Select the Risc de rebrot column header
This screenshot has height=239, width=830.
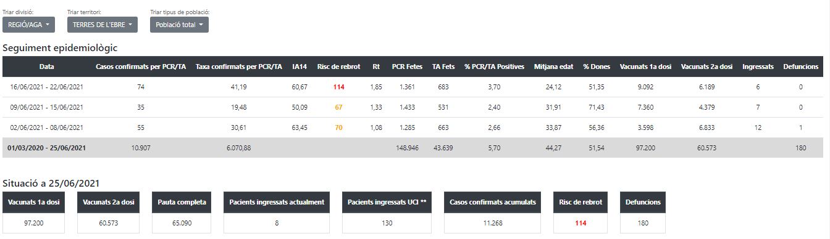pyautogui.click(x=338, y=67)
